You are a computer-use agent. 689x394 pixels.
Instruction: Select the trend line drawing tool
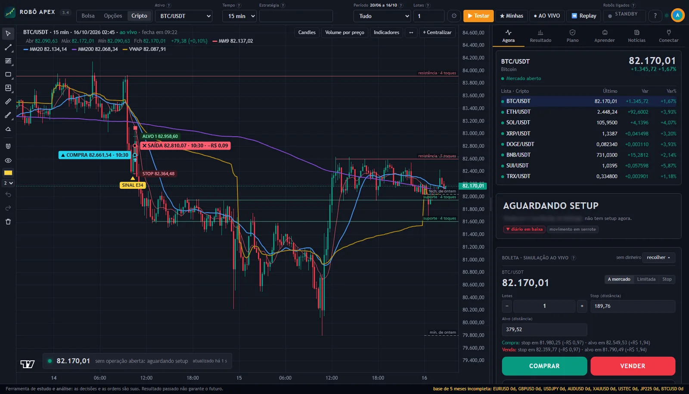pyautogui.click(x=8, y=47)
